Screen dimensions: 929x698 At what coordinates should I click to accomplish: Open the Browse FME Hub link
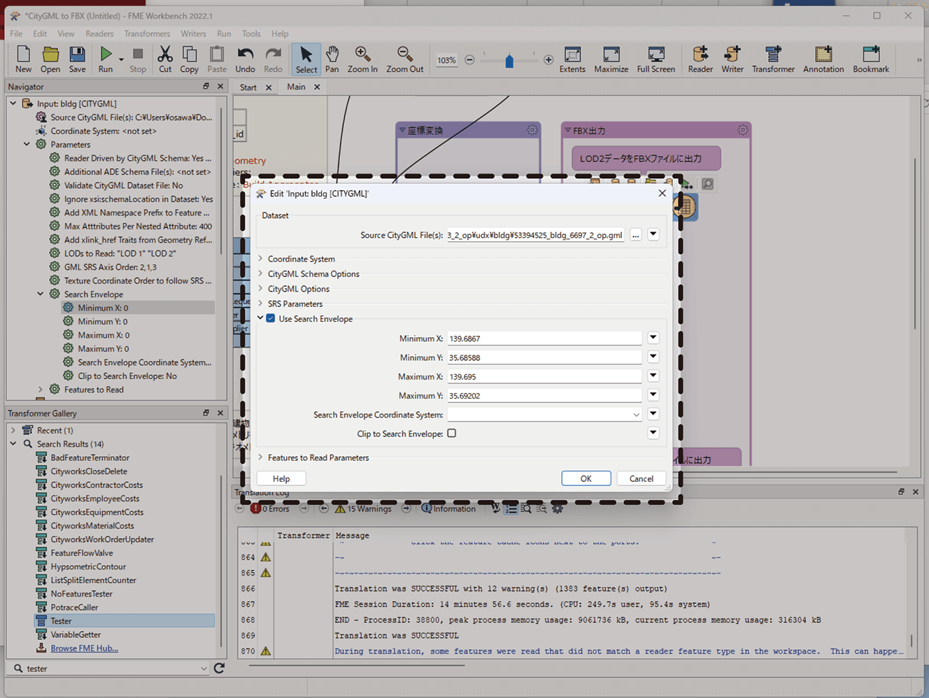coord(85,648)
